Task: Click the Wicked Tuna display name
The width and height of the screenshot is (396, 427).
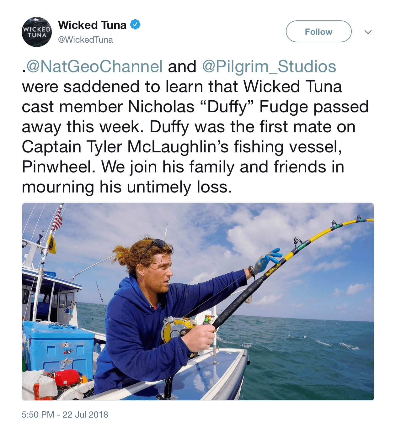Action: [92, 25]
